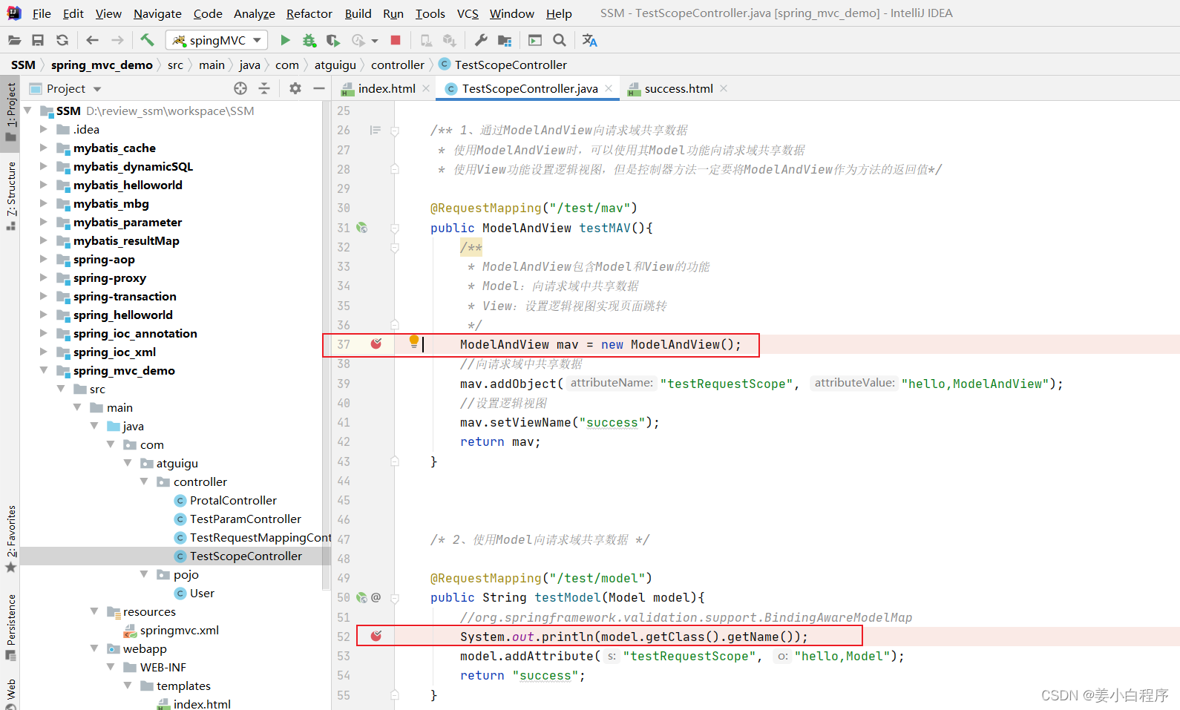Viewport: 1180px width, 710px height.
Task: Open profiler run dropdown arrow
Action: pos(375,41)
